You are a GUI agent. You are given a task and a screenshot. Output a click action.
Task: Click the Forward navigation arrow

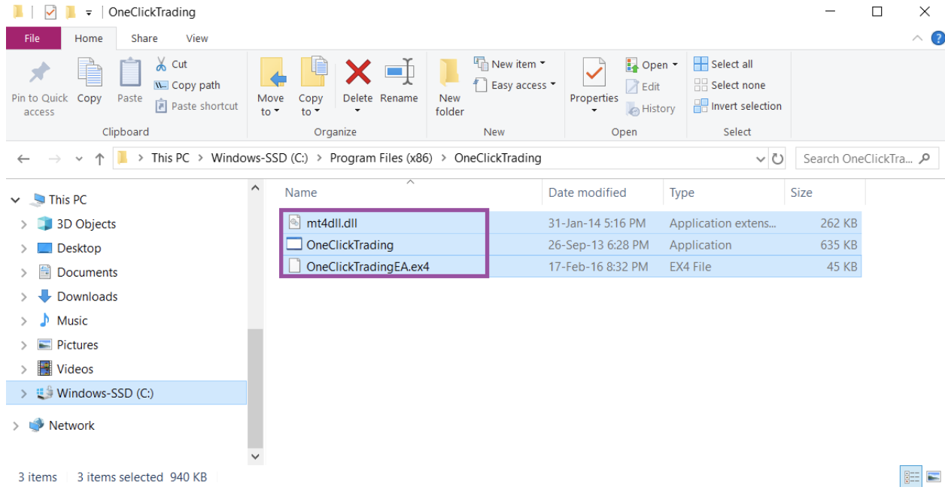[54, 159]
